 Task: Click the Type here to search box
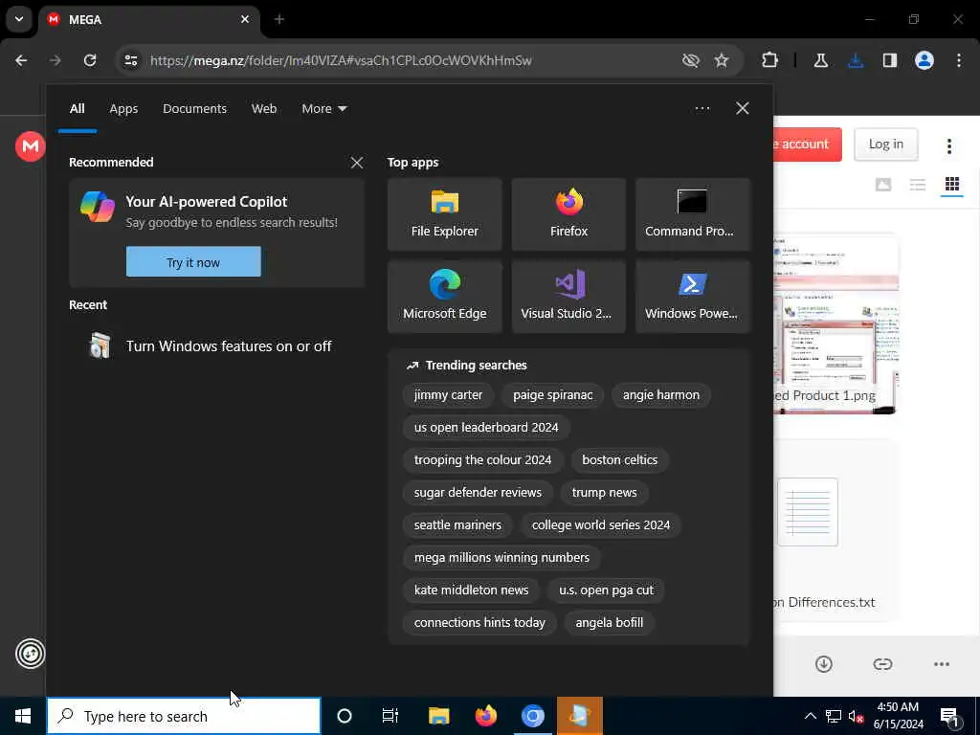(x=184, y=716)
